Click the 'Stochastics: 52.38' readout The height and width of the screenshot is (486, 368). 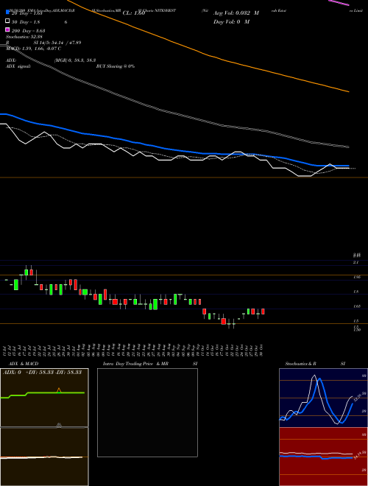pyautogui.click(x=24, y=37)
